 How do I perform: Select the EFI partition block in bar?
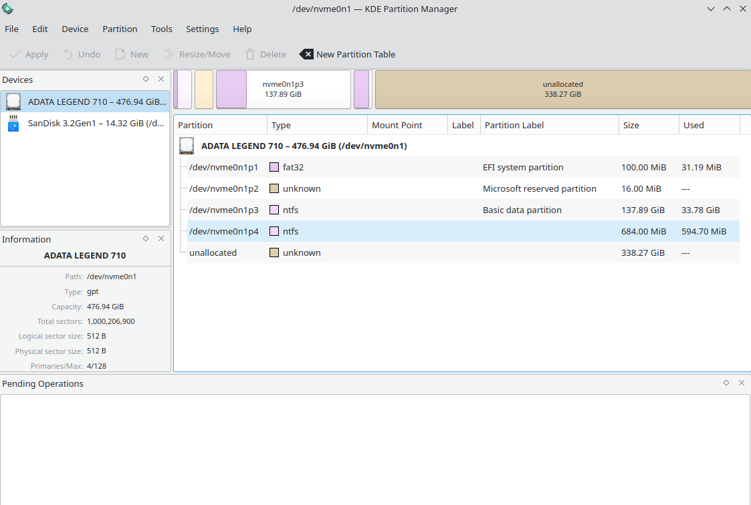183,90
